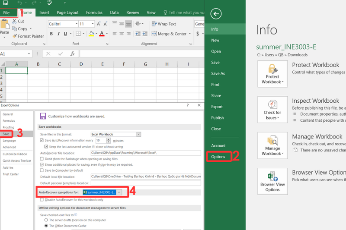Open AutoRecover exceptions workbook dropdown

119,192
